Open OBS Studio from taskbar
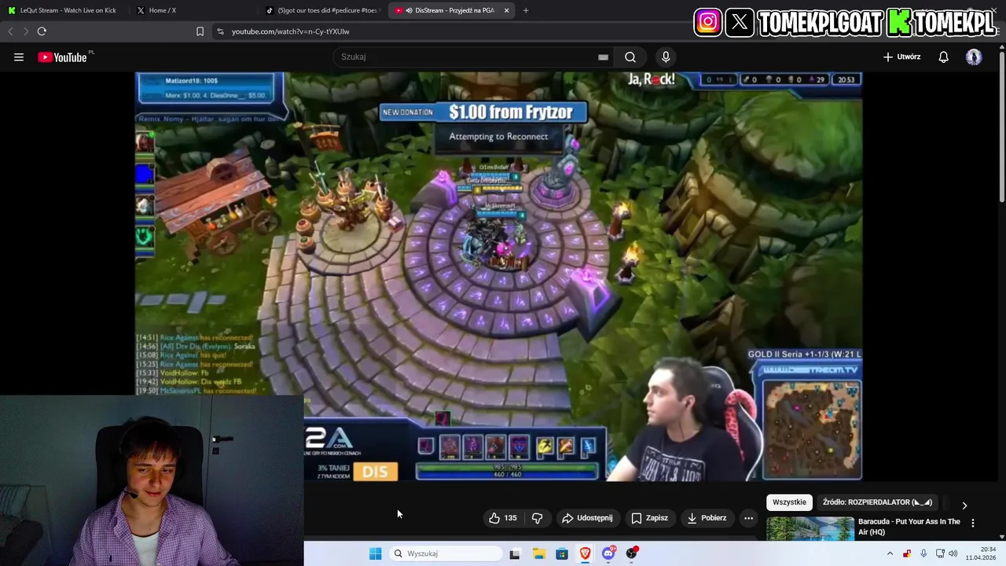 coord(631,553)
